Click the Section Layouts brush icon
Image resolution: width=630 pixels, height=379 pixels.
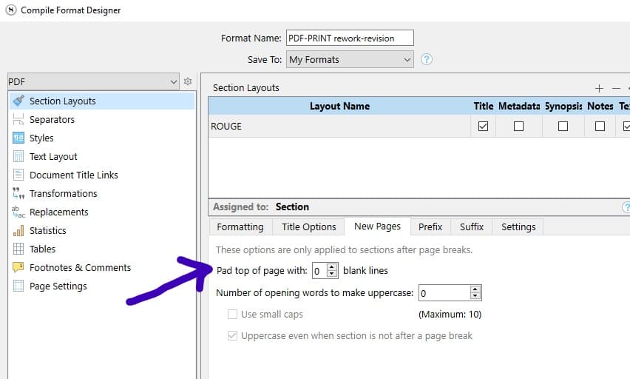pos(18,101)
